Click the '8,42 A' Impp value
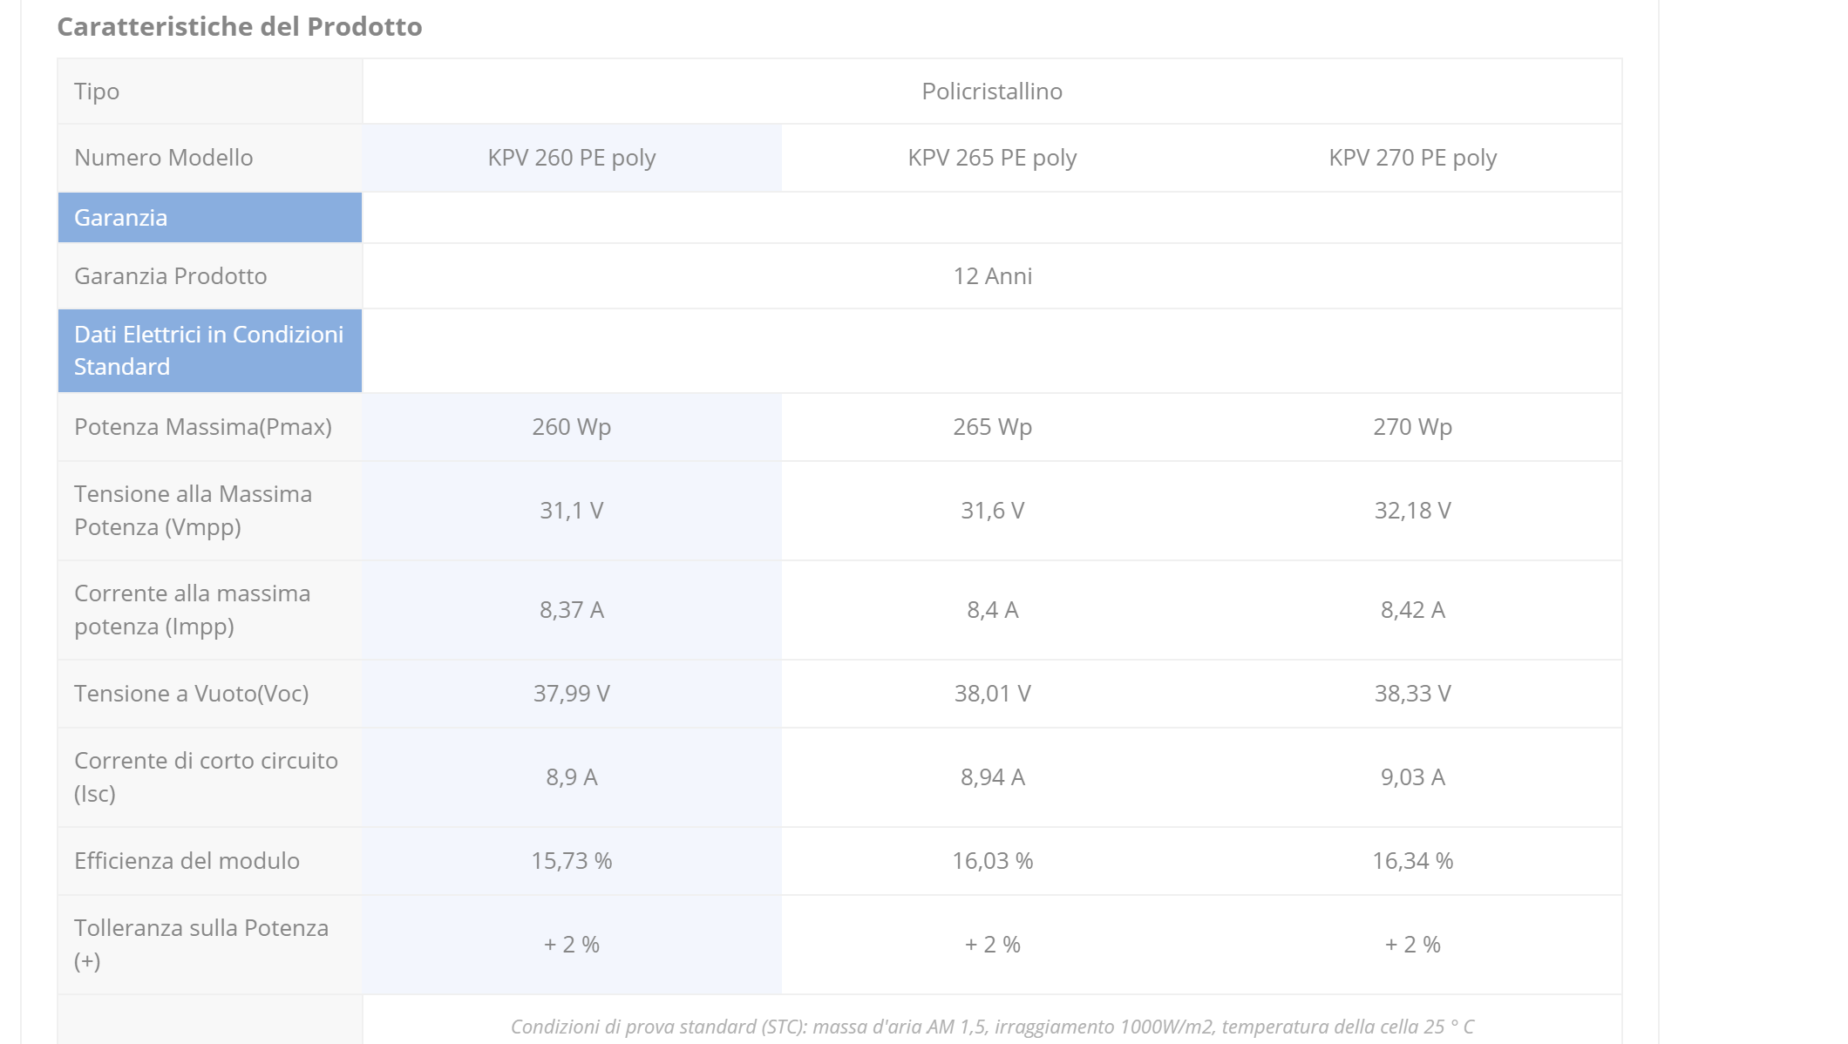The height and width of the screenshot is (1044, 1848). (1412, 610)
